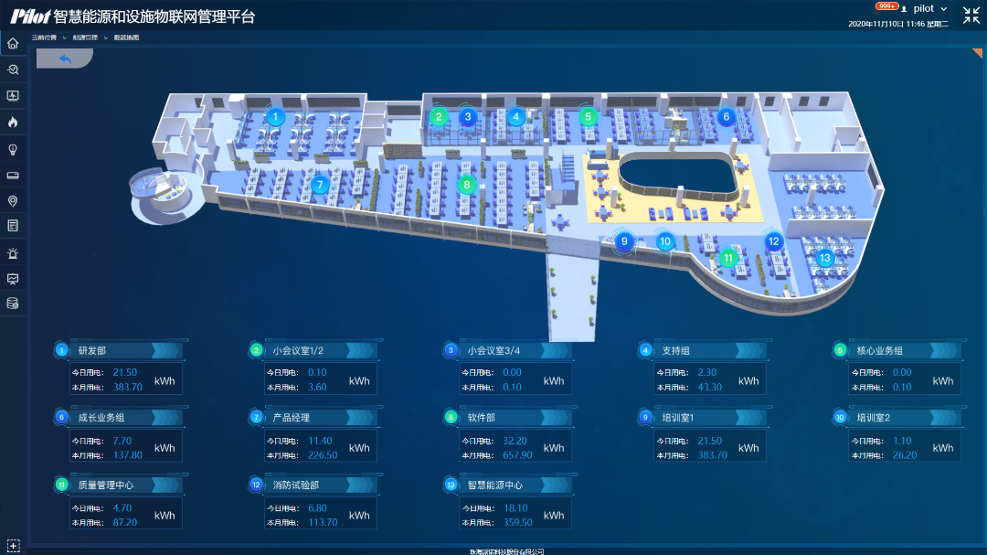Screen dimensions: 987x555
Task: Click the blue back arrow button
Action: [65, 59]
